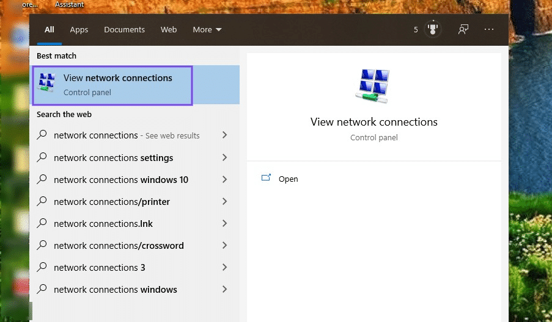Click the Open icon in the right panel
552x322 pixels.
pos(266,178)
